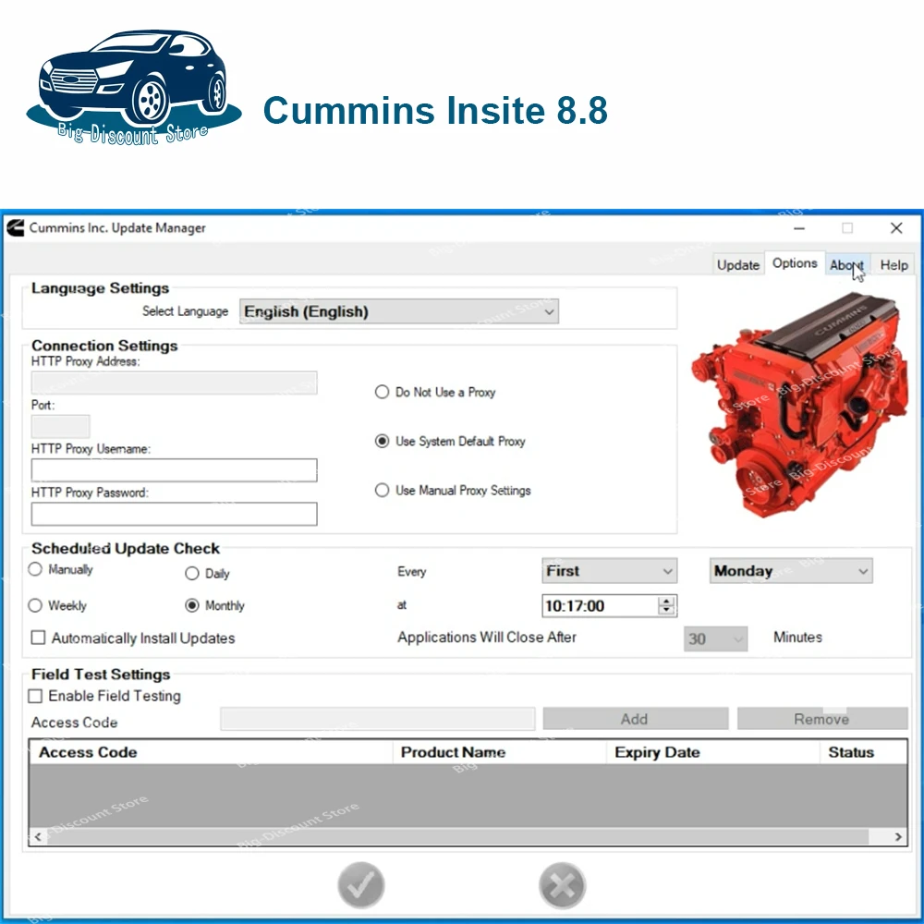This screenshot has width=924, height=924.
Task: Click the Access Code column header
Action: [211, 752]
